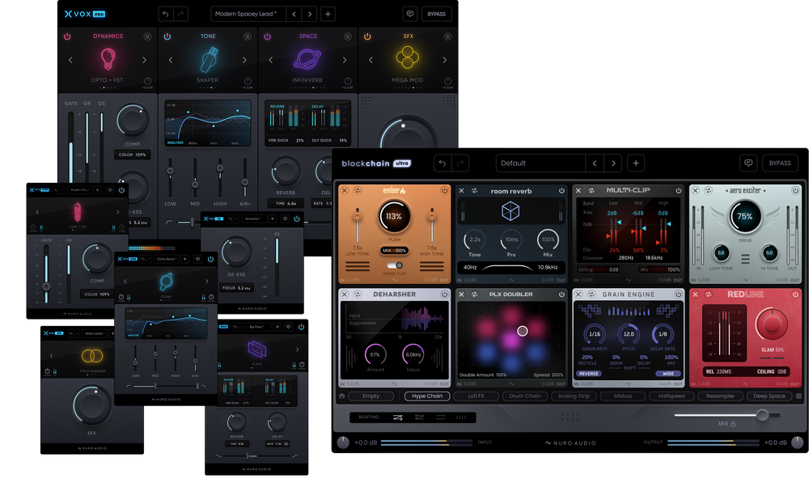Open the Default preset dropdown in Blockchain
The width and height of the screenshot is (809, 500).
pyautogui.click(x=540, y=163)
